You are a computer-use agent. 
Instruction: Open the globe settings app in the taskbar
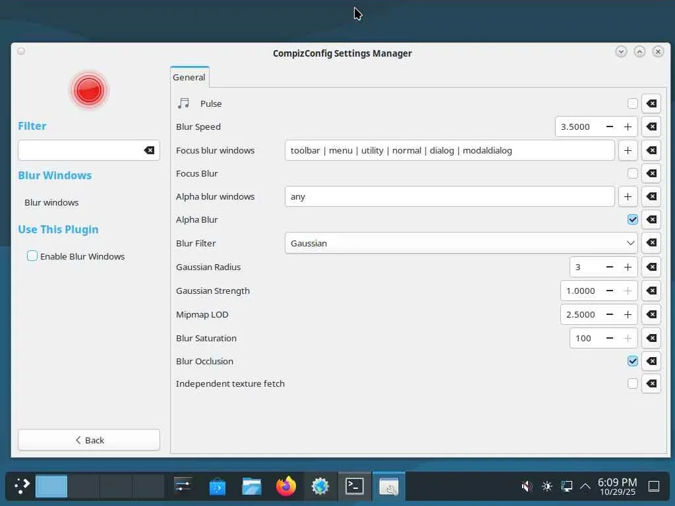pyautogui.click(x=320, y=486)
